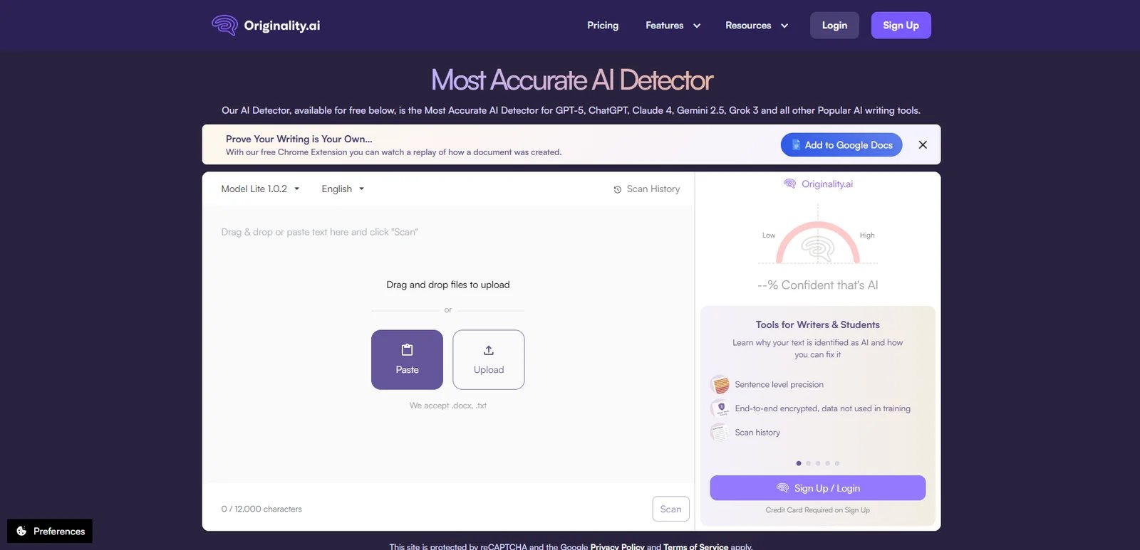Click the Upload file button
This screenshot has width=1140, height=550.
[489, 360]
